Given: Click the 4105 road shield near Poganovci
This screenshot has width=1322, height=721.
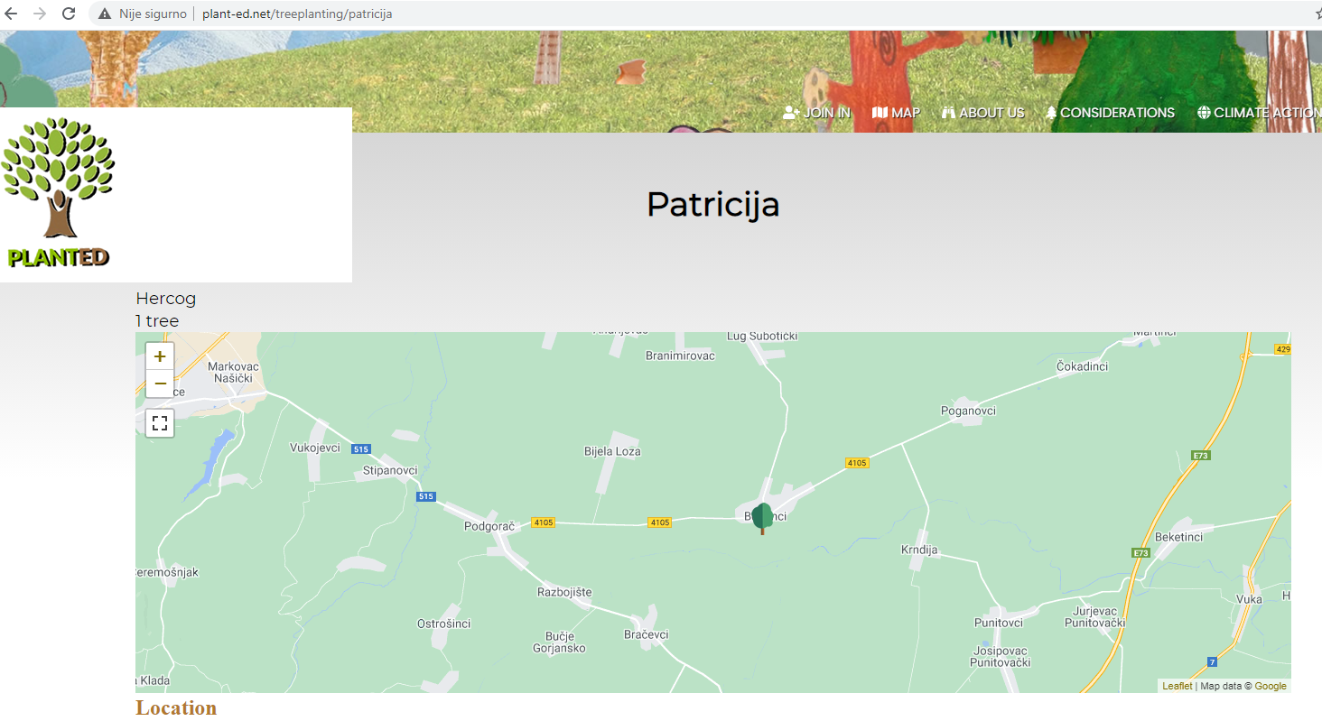Looking at the screenshot, I should [857, 463].
